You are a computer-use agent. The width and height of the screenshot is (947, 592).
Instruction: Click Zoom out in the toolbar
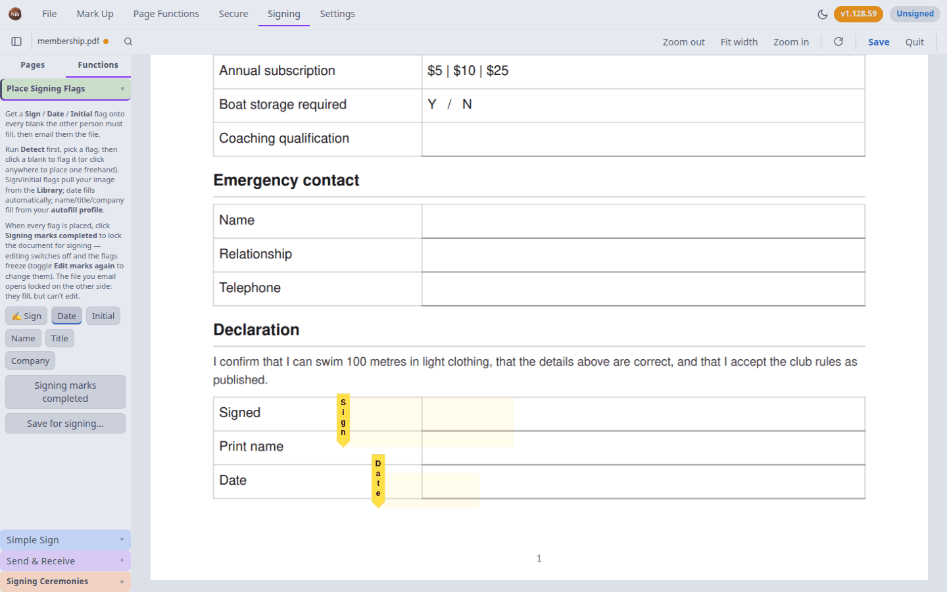[684, 42]
